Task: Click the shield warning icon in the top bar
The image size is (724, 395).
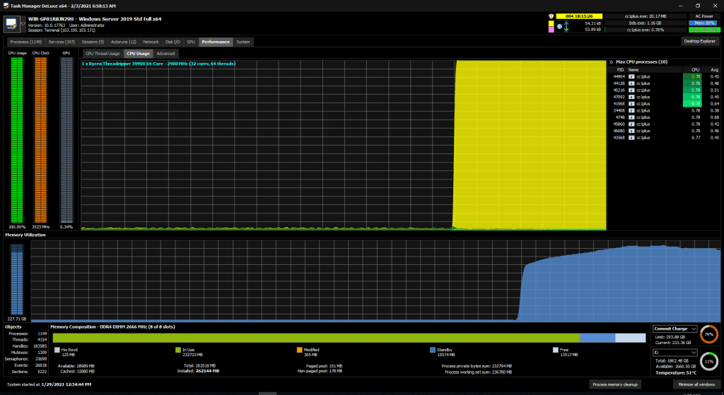Action: click(x=551, y=16)
